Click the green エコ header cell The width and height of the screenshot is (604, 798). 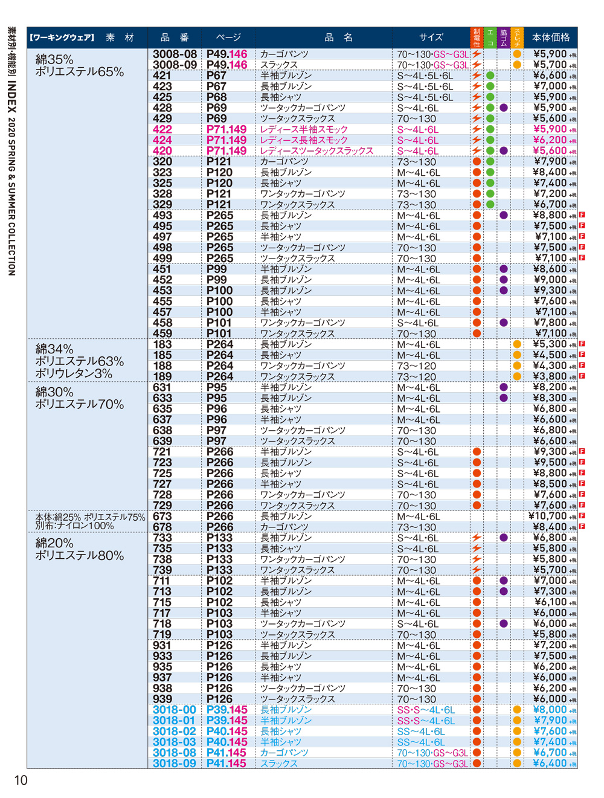point(490,37)
